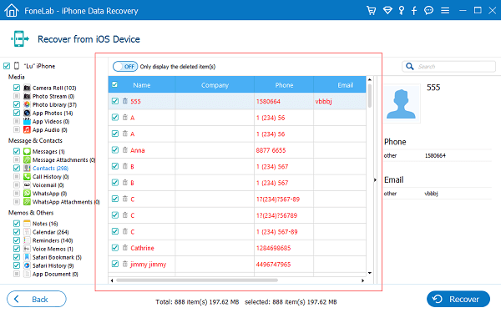This screenshot has width=501, height=313.
Task: Open the Facebook share icon
Action: pyautogui.click(x=414, y=11)
